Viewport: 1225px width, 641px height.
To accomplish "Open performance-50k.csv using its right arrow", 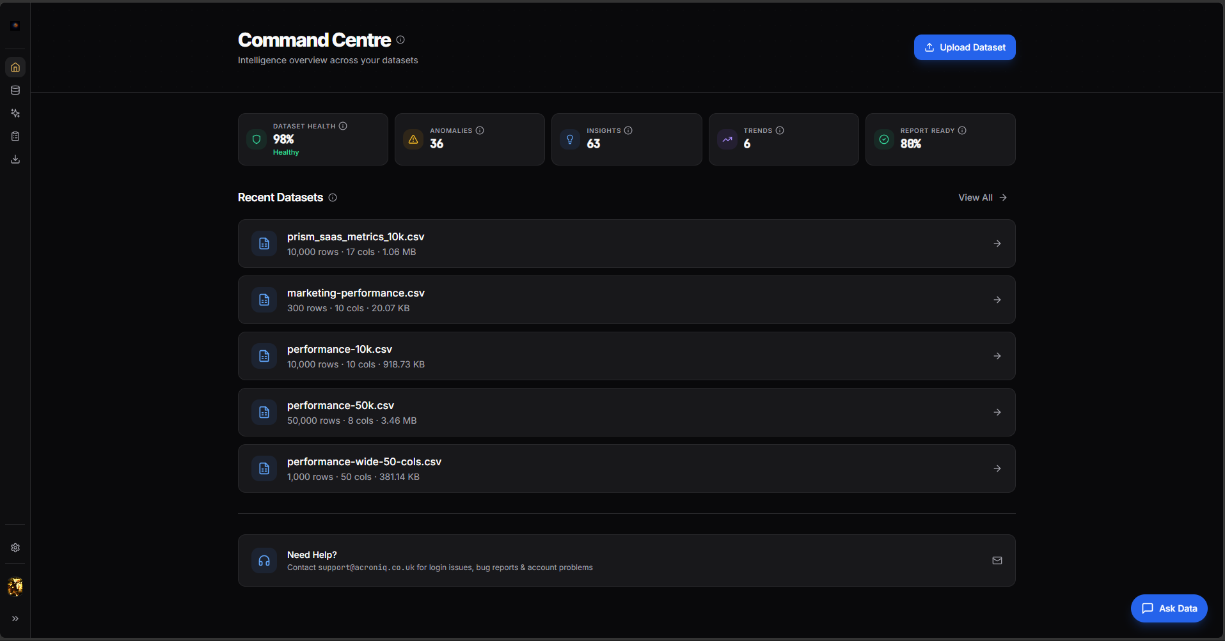I will pyautogui.click(x=997, y=412).
